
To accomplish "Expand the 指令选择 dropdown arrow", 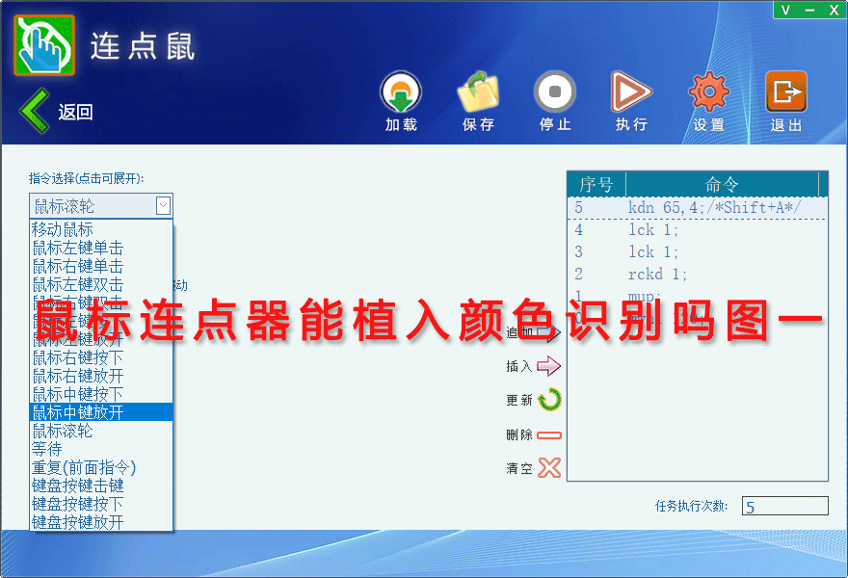I will 163,205.
